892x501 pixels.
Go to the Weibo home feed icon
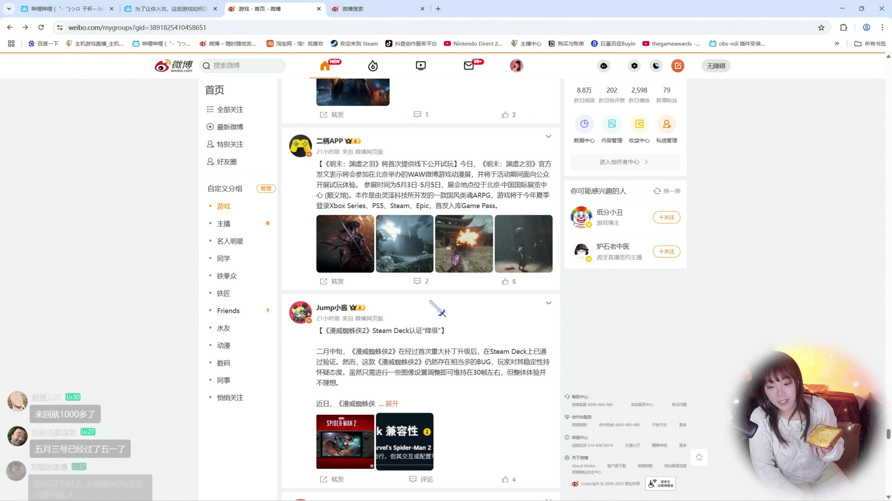click(x=325, y=66)
